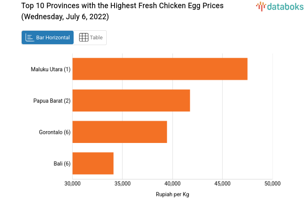
Task: Select the Papua Barat orange bar
Action: pyautogui.click(x=131, y=100)
